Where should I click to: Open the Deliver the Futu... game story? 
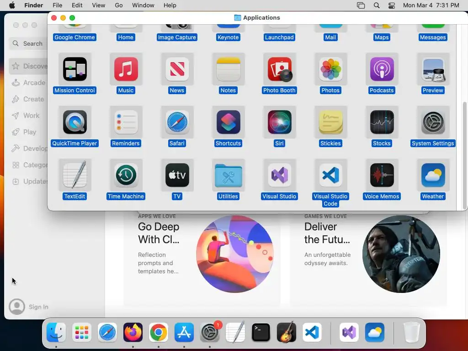pos(368,258)
